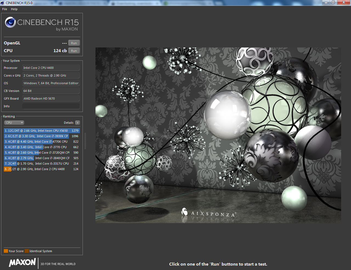The width and height of the screenshot is (351, 270).
Task: Click the Identical System brown legend swatch
Action: coord(27,251)
